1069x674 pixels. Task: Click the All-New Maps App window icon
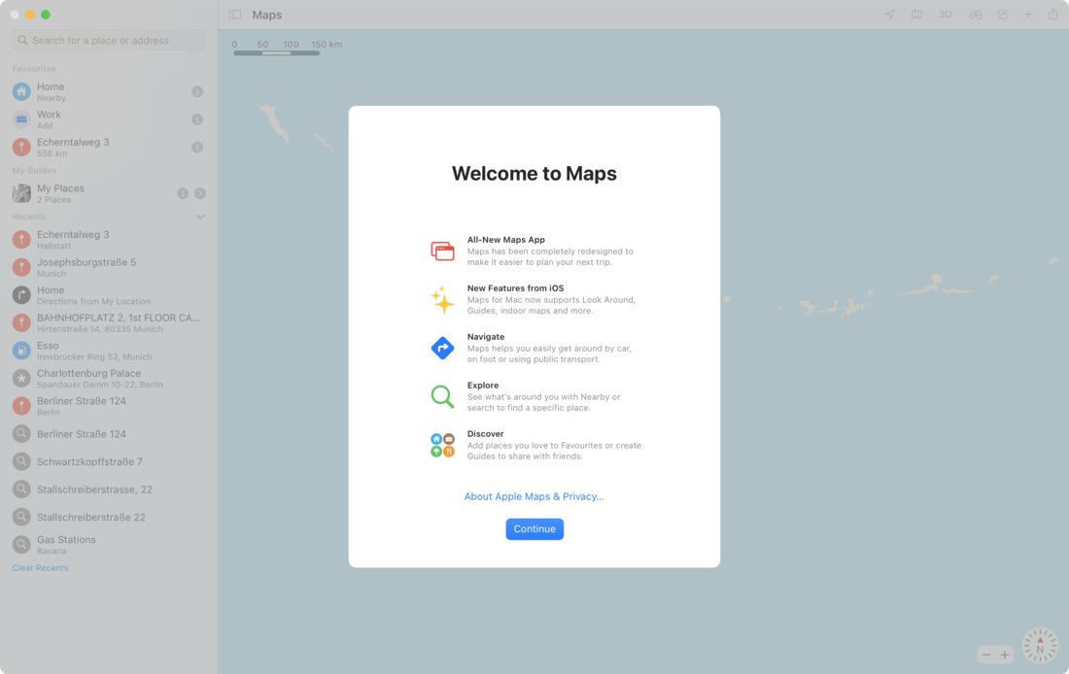tap(442, 251)
